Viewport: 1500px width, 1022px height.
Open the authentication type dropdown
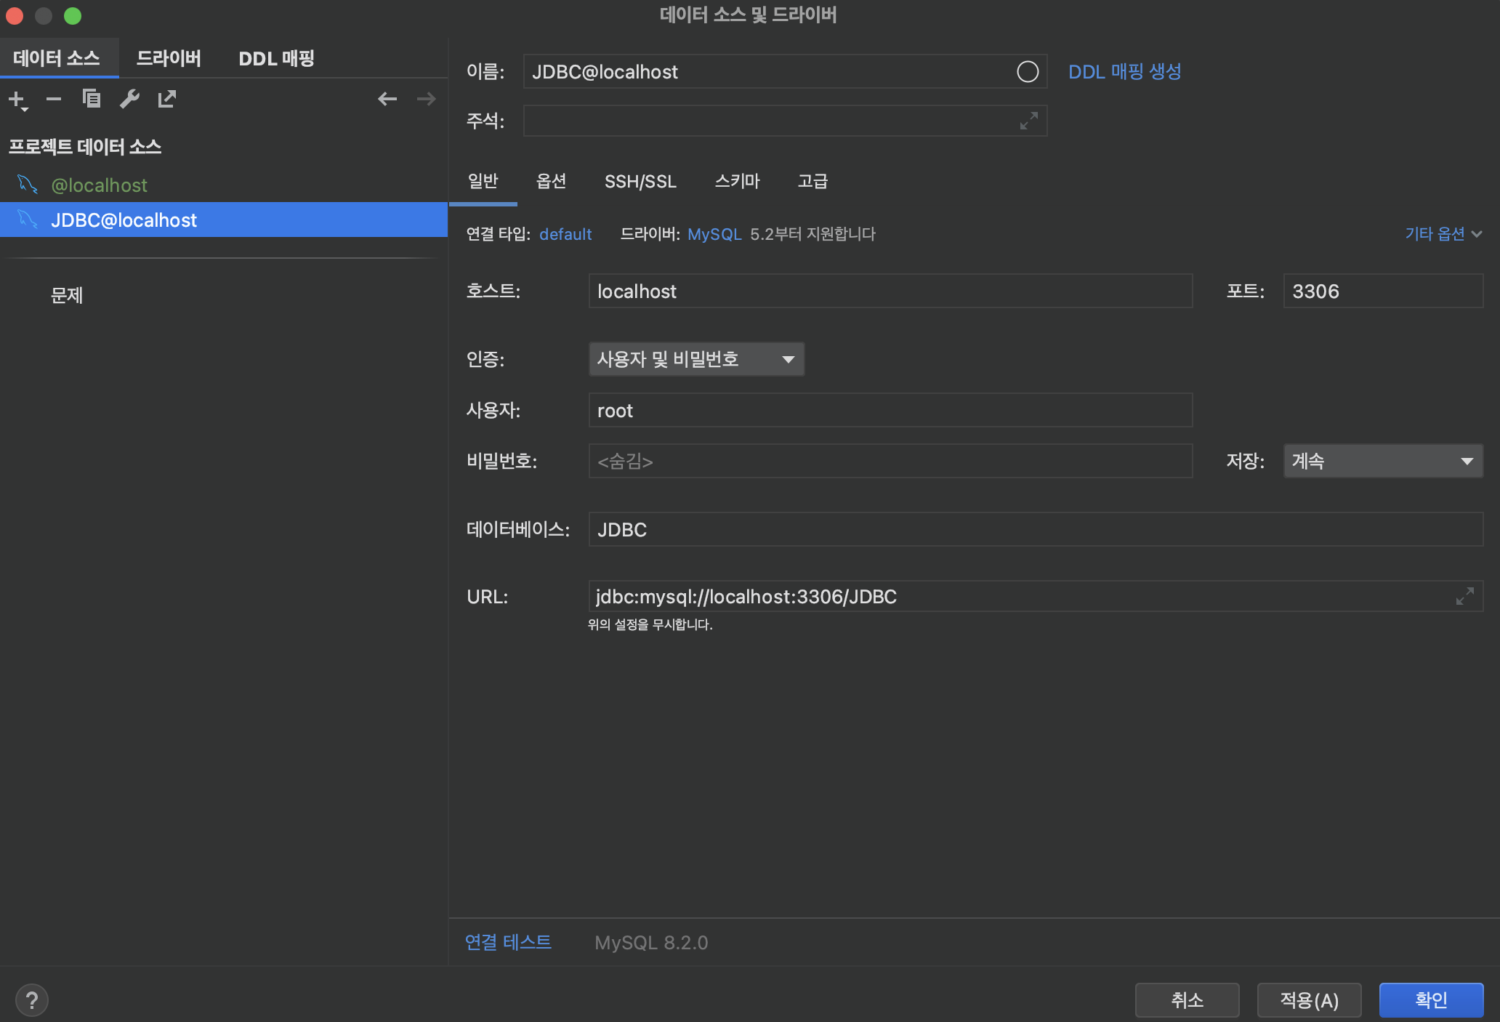click(x=696, y=359)
